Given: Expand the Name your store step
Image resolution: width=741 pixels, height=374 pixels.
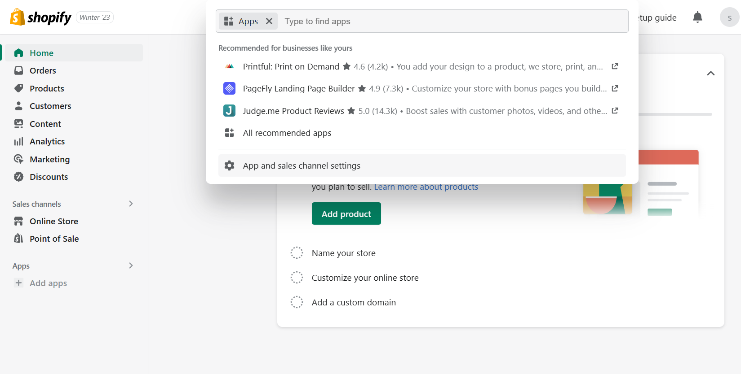Looking at the screenshot, I should click(344, 253).
